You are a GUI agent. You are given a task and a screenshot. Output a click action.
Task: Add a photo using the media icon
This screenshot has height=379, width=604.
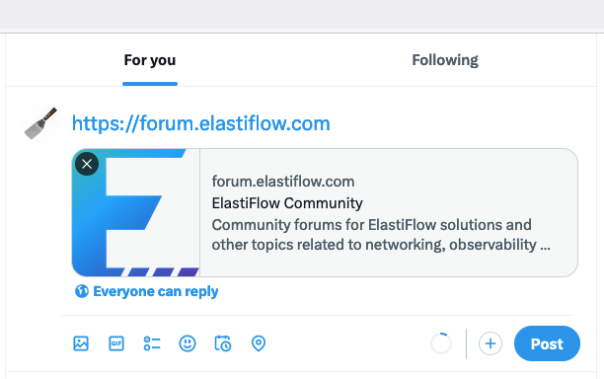coord(81,343)
